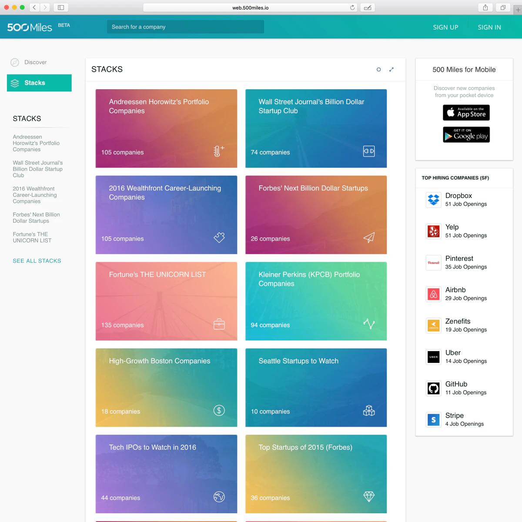522x522 pixels.
Task: Get the app on Google Play badge
Action: tap(466, 134)
